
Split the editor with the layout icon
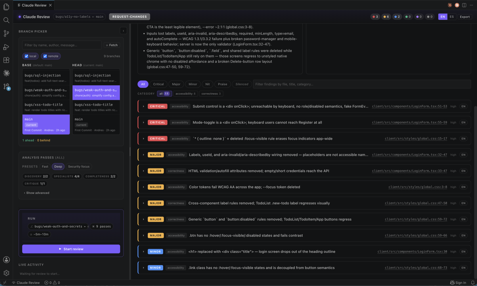(x=464, y=5)
